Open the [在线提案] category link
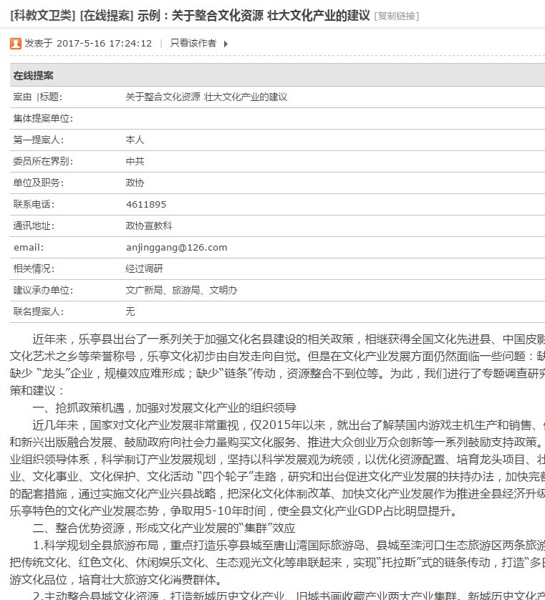 click(x=107, y=16)
